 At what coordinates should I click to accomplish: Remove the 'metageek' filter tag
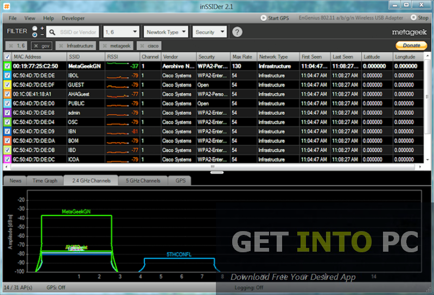click(x=105, y=46)
